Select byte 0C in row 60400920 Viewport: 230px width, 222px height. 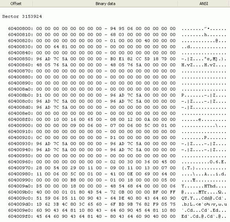coord(39,137)
